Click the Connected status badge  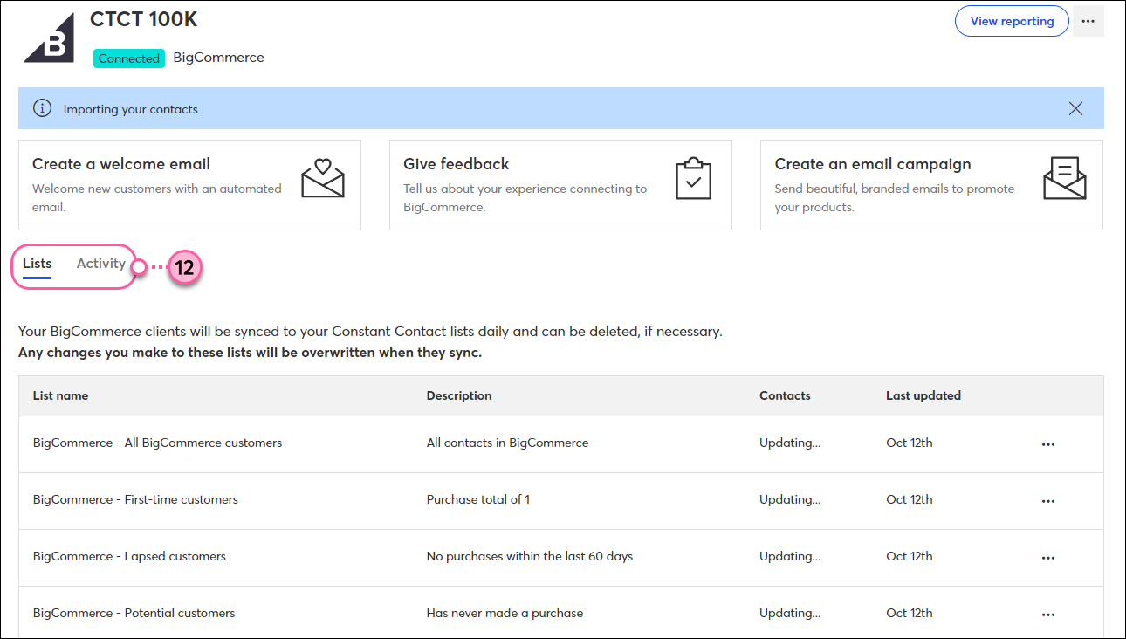tap(129, 58)
